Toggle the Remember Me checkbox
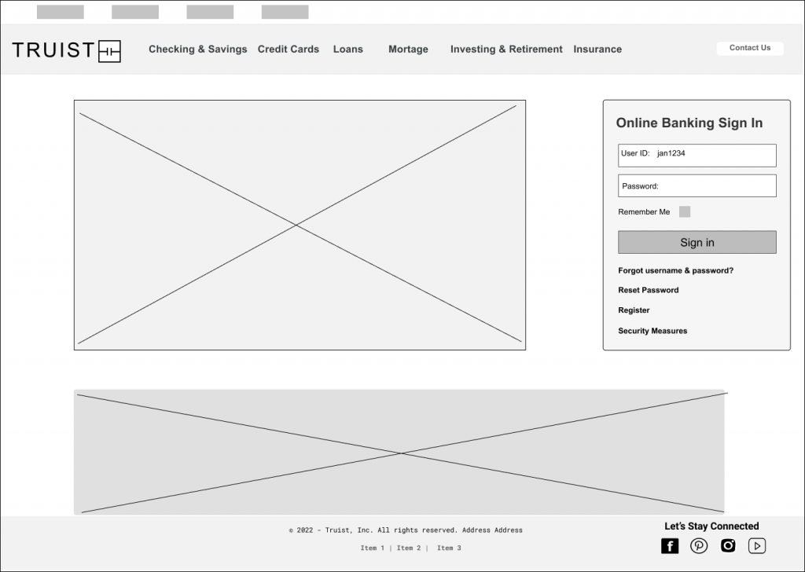 pyautogui.click(x=685, y=211)
